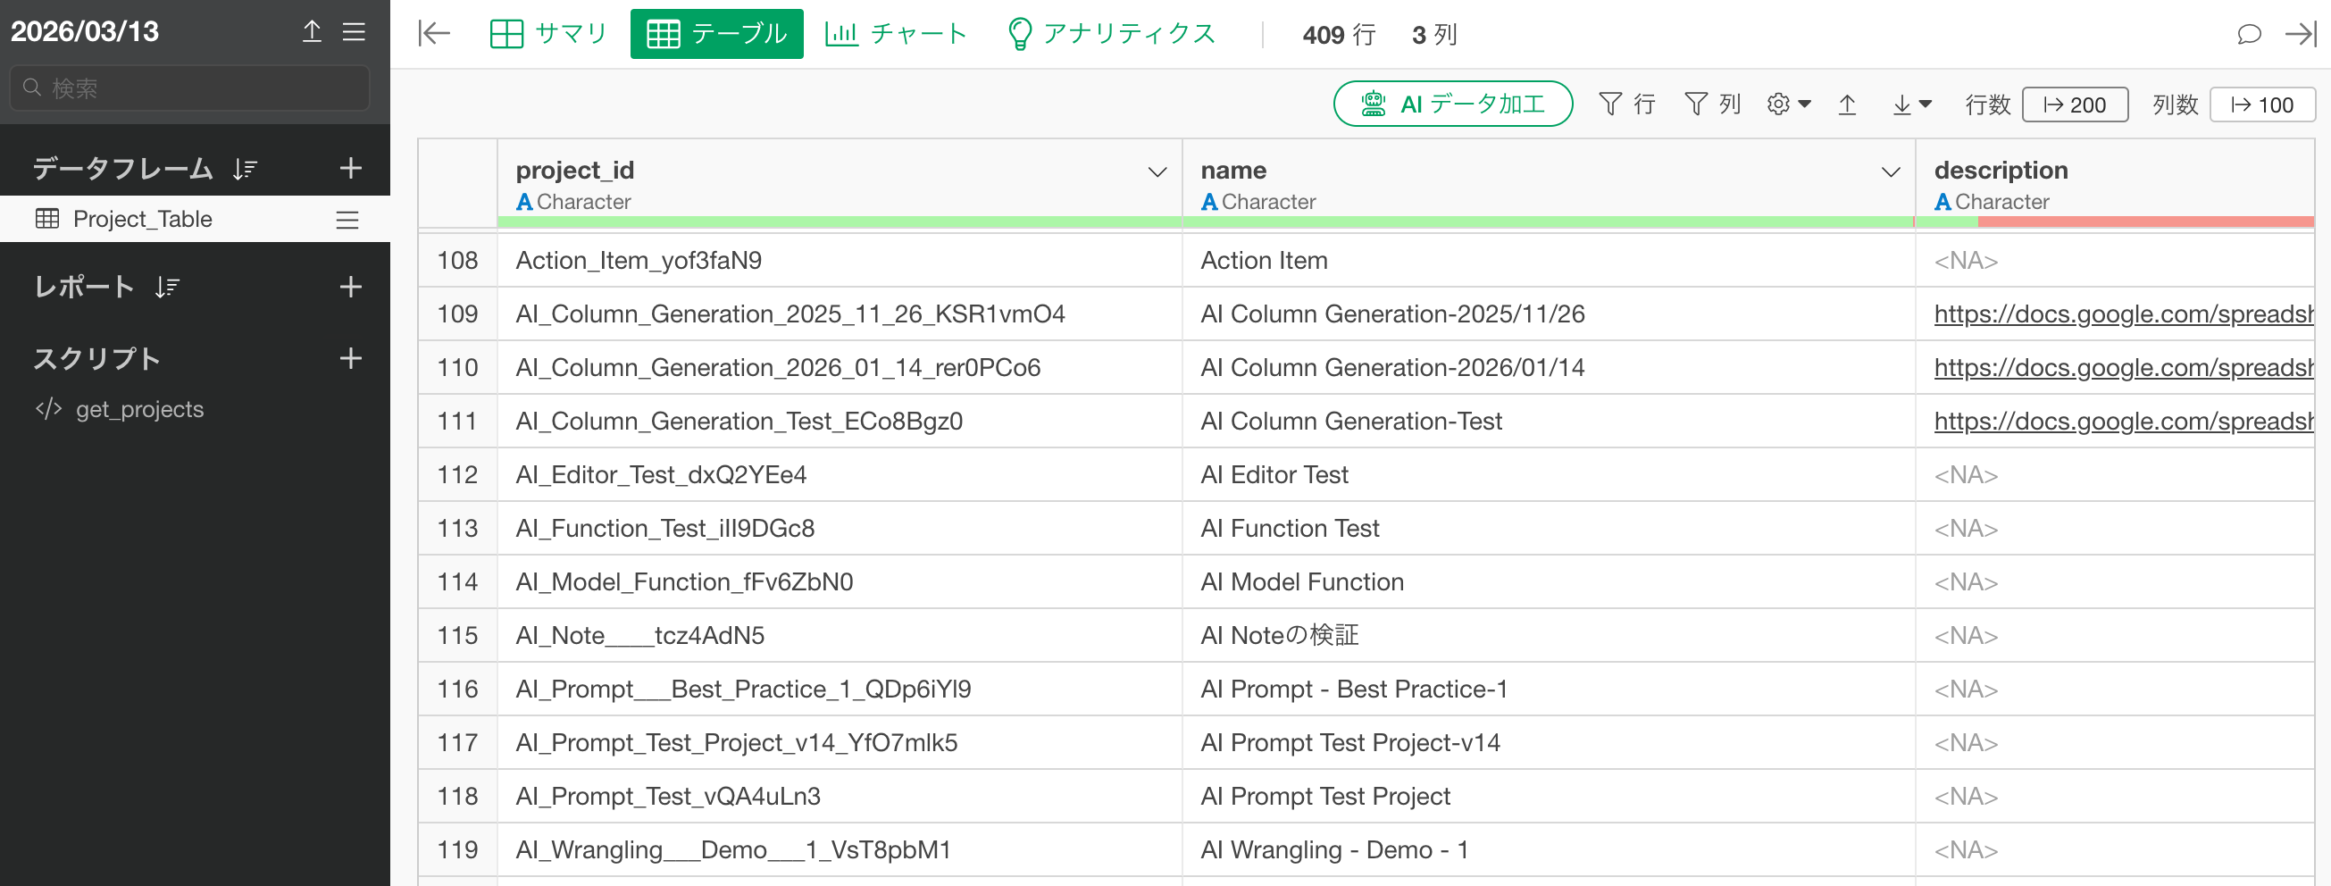
Task: Click the project export upload icon
Action: [312, 31]
